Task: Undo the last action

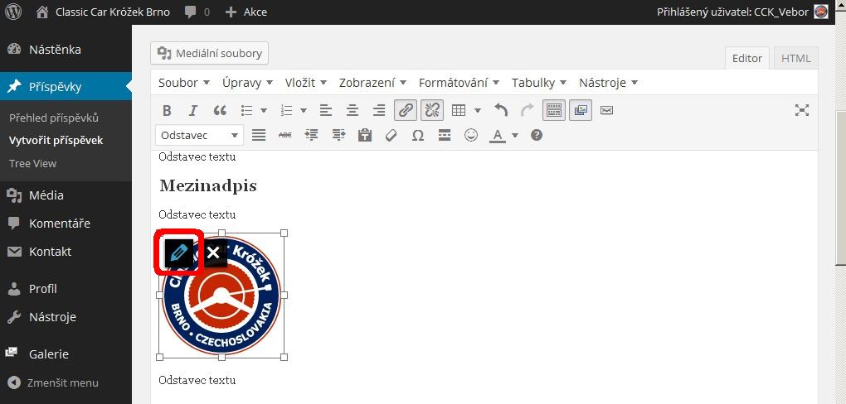Action: pyautogui.click(x=501, y=110)
